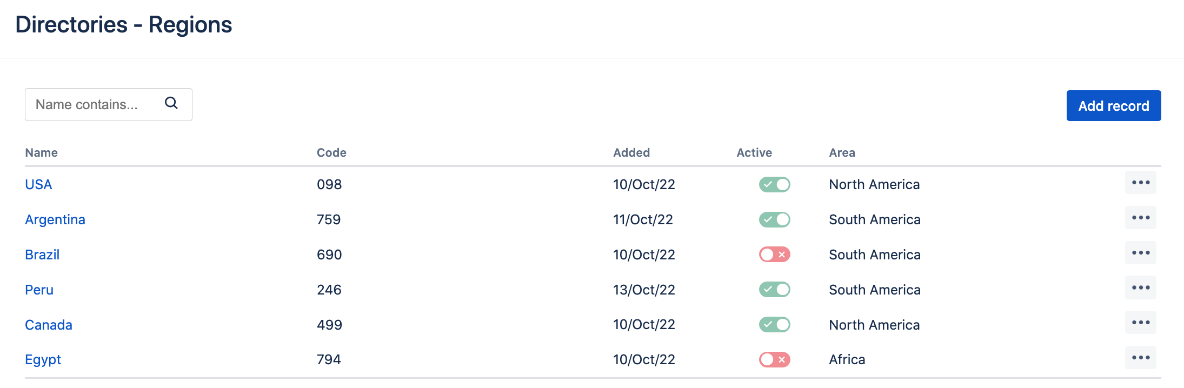Open the Argentina region link
Image resolution: width=1184 pixels, height=388 pixels.
[55, 220]
